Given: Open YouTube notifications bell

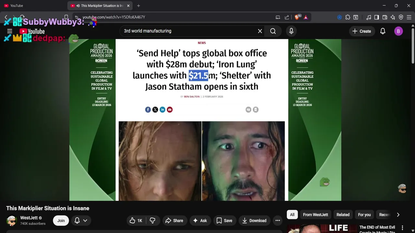Looking at the screenshot, I should [383, 31].
